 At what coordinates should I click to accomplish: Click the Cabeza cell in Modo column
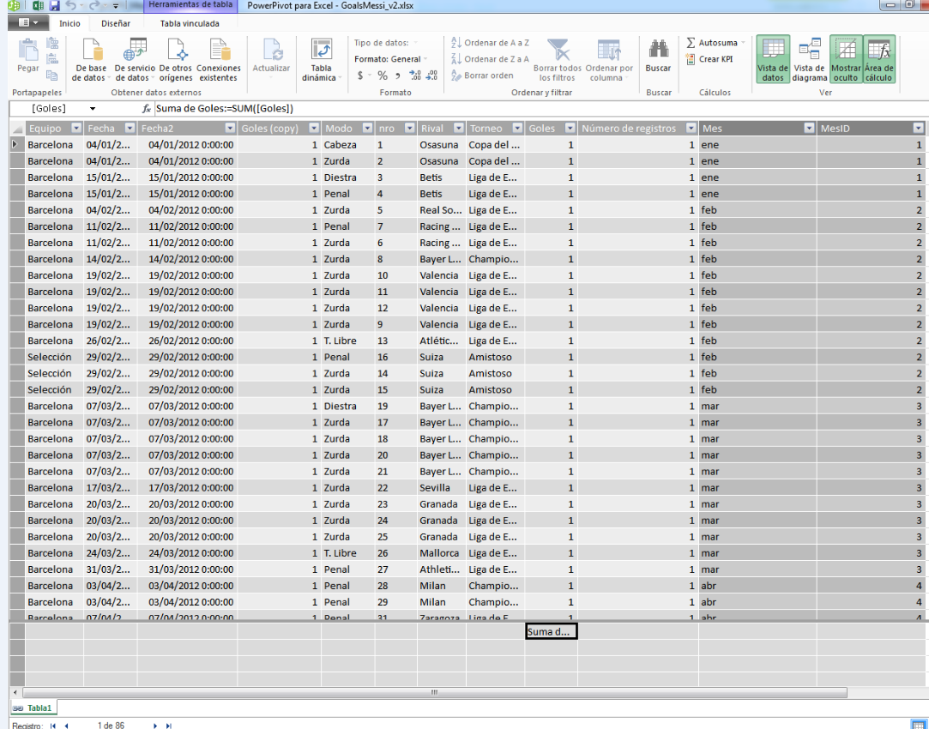pyautogui.click(x=347, y=145)
